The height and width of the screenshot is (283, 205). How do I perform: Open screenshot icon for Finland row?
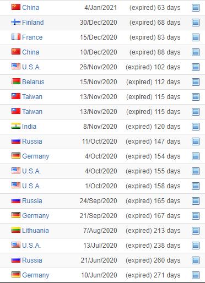click(196, 23)
